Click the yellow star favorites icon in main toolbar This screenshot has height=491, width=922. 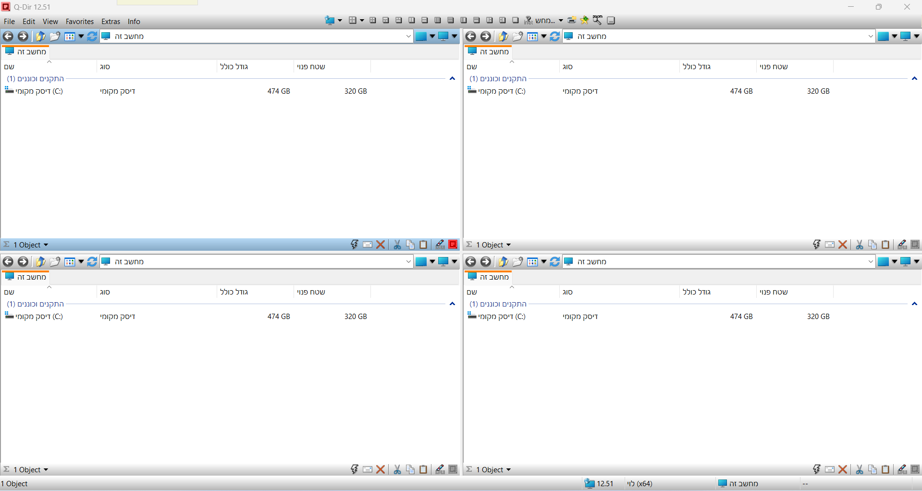(584, 20)
